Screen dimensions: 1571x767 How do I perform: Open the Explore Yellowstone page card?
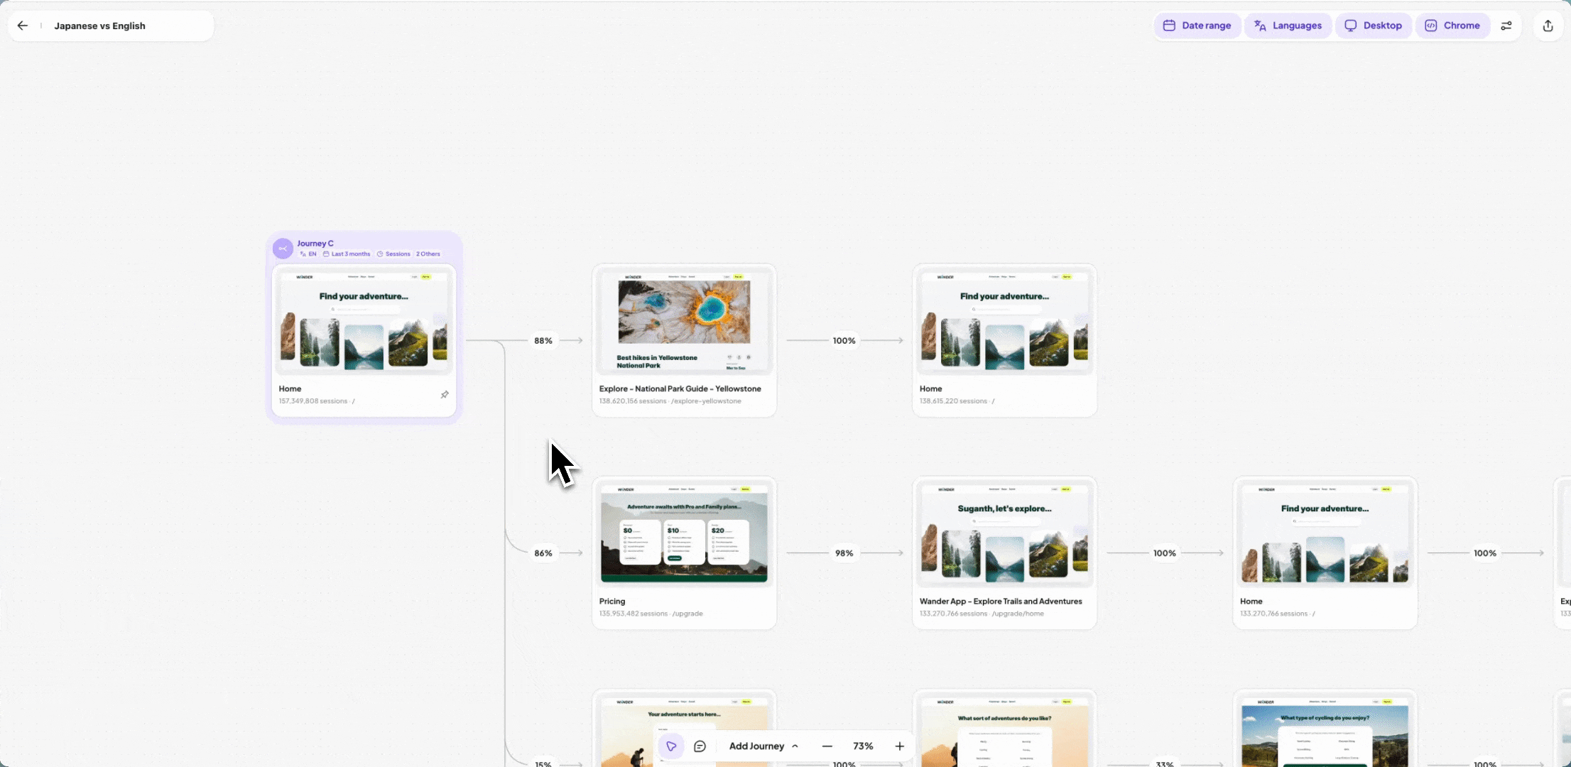click(684, 321)
